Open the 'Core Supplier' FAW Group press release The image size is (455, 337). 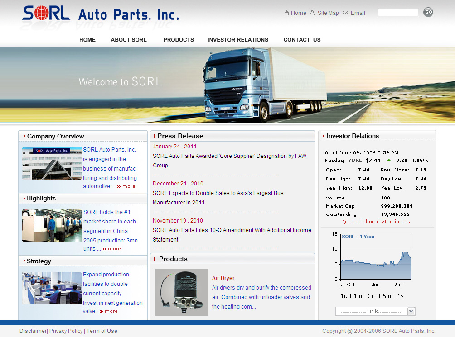pos(229,161)
